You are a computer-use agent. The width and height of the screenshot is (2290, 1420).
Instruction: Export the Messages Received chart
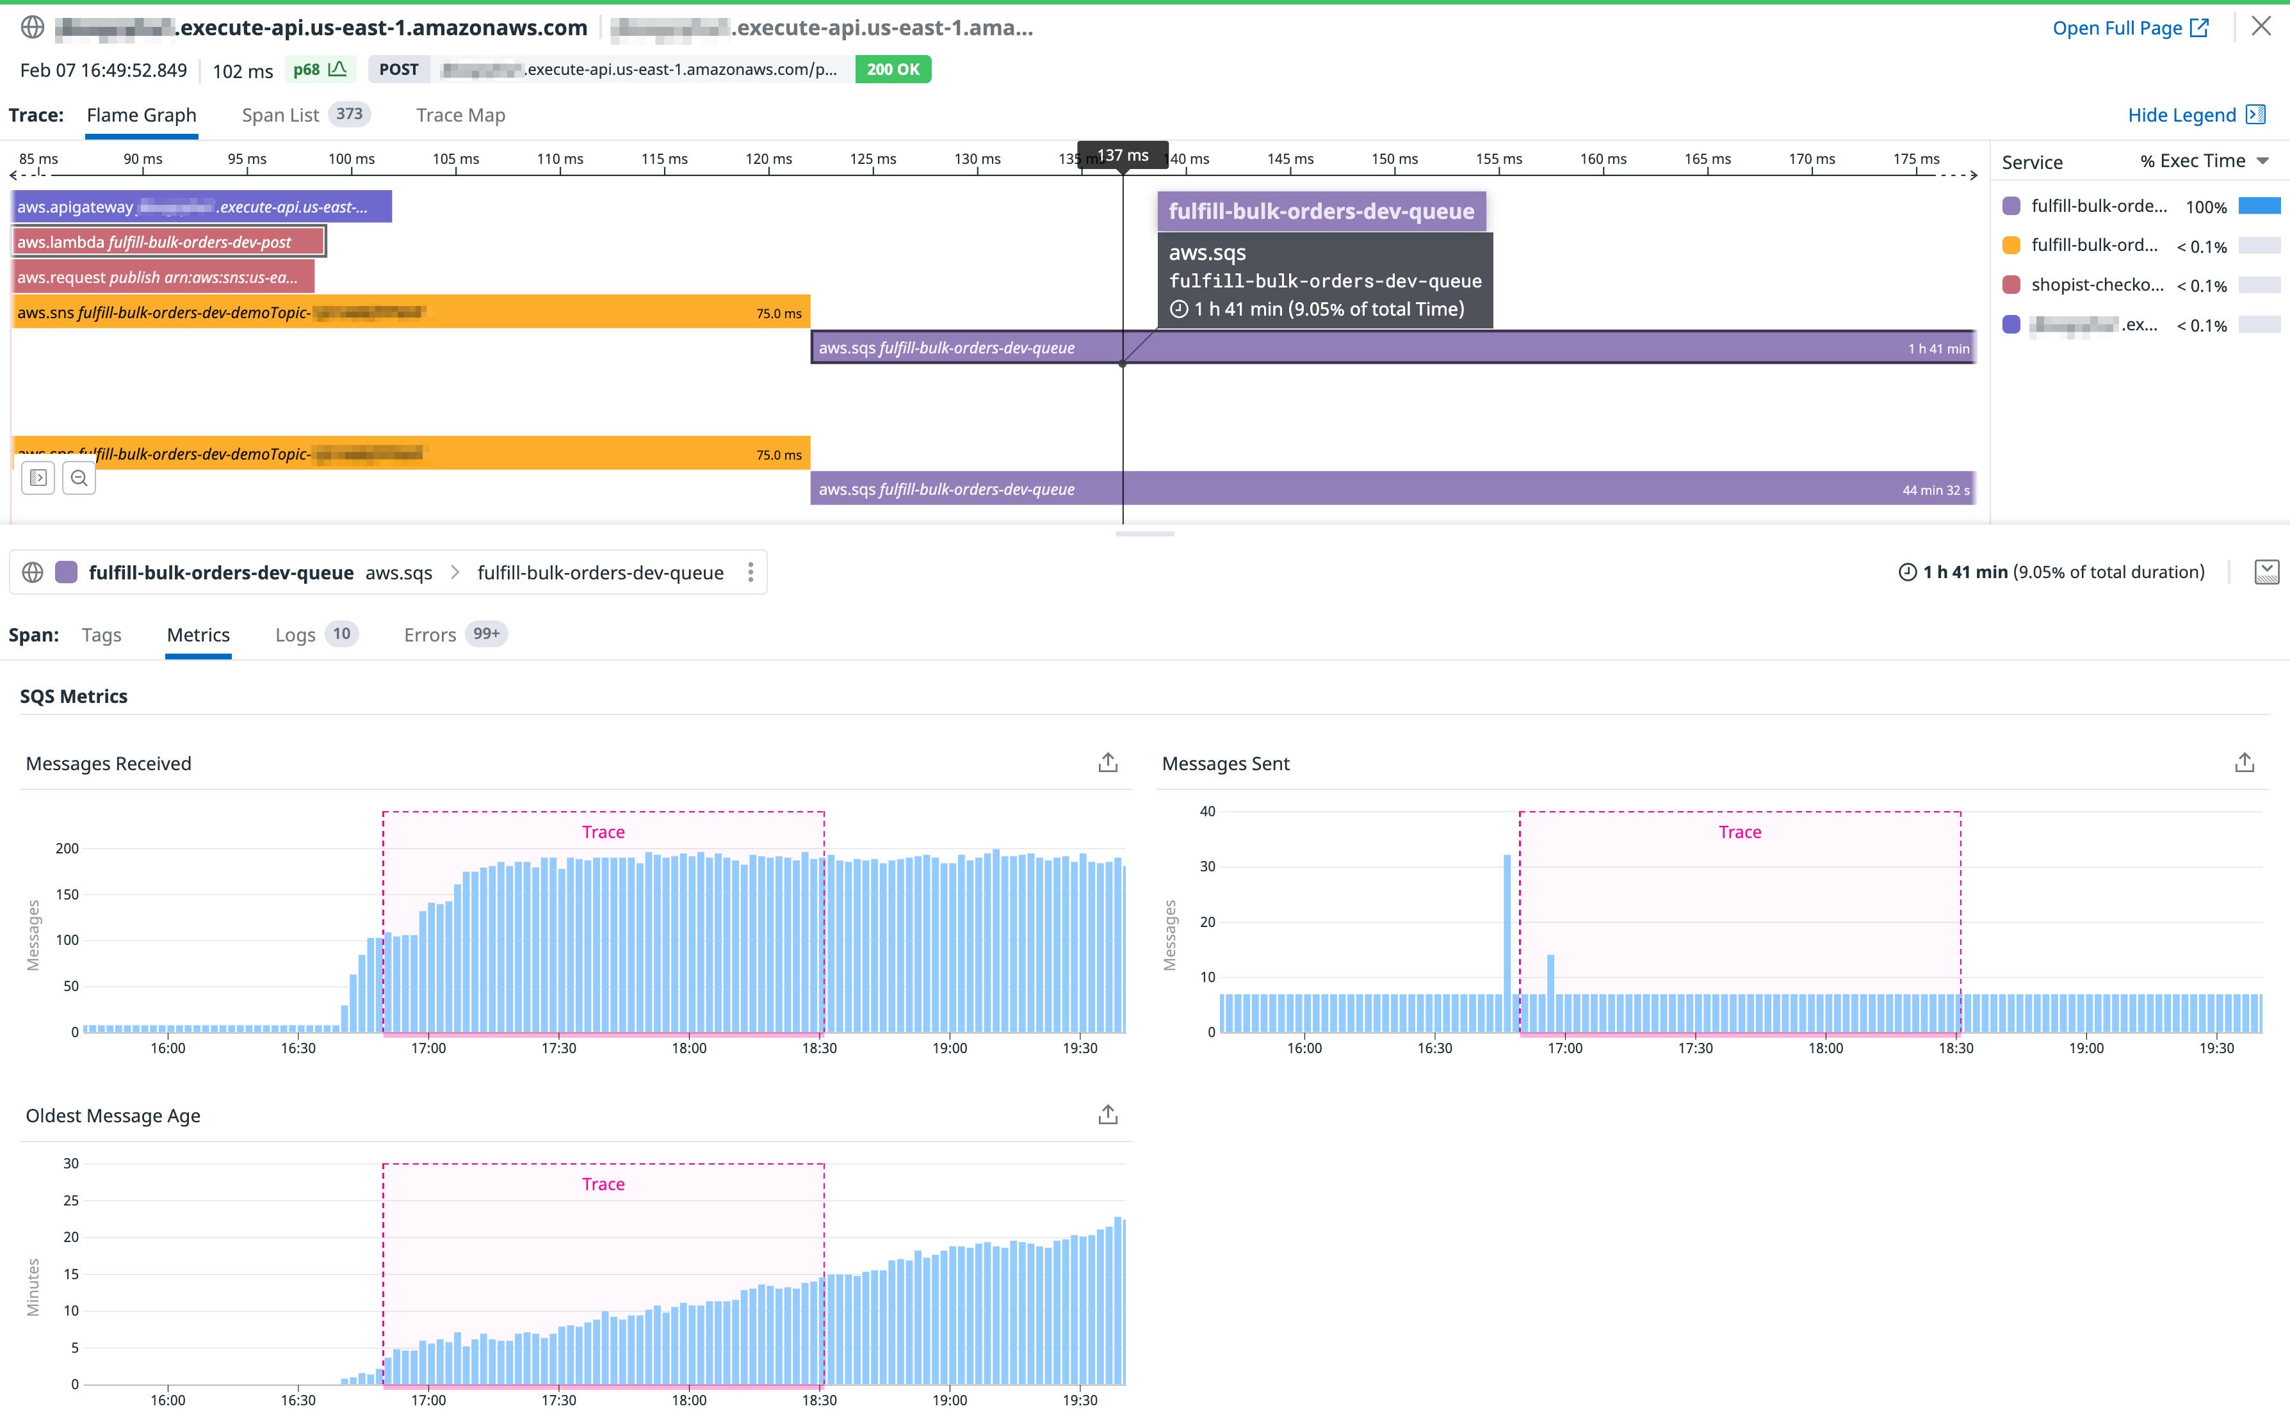1108,762
